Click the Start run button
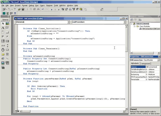 tap(52, 9)
